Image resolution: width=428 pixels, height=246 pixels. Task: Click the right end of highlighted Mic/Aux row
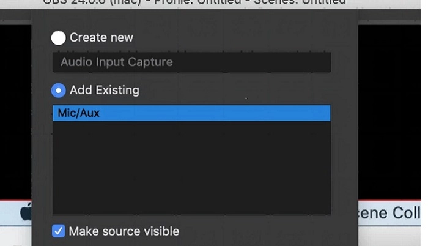tap(314, 113)
